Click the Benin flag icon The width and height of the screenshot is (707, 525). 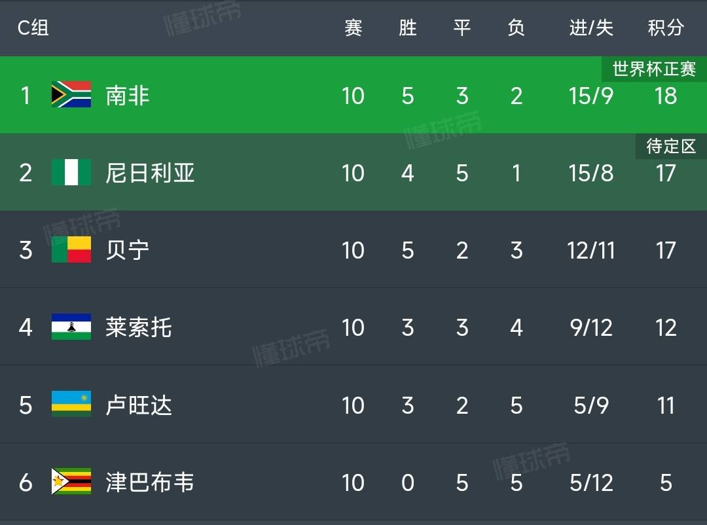pyautogui.click(x=71, y=250)
